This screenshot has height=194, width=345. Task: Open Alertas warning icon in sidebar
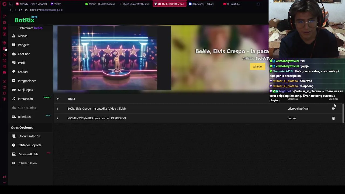pyautogui.click(x=13, y=36)
